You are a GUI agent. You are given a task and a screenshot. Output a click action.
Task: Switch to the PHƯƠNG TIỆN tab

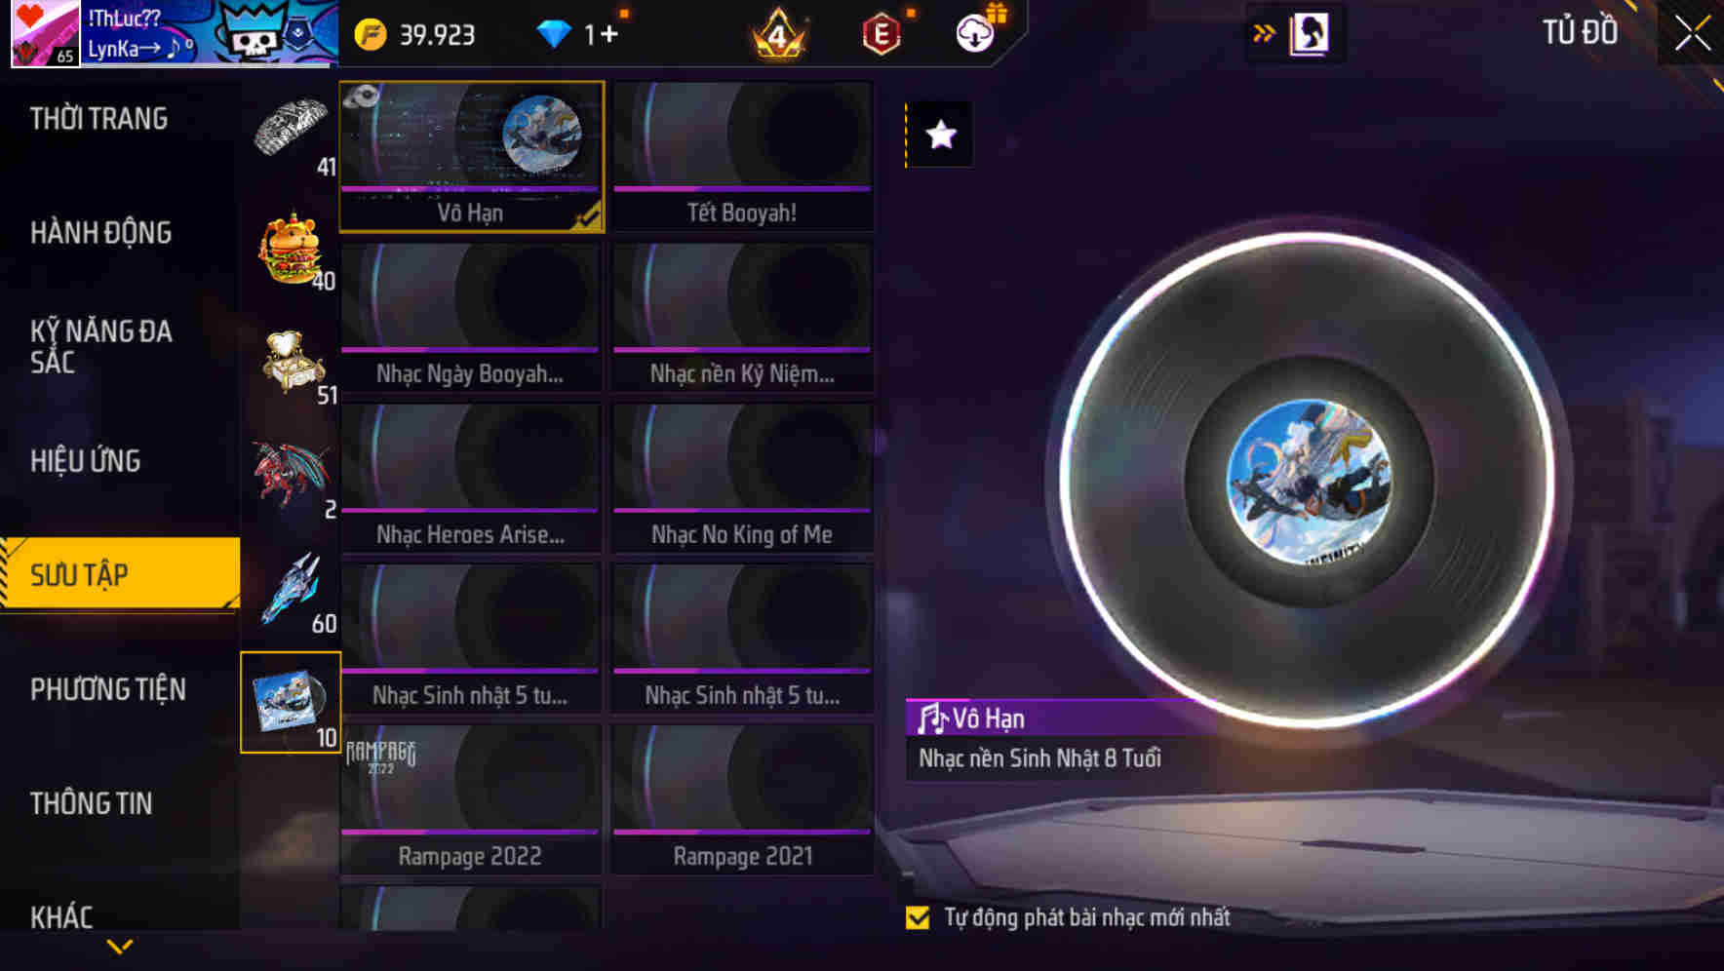coord(108,689)
